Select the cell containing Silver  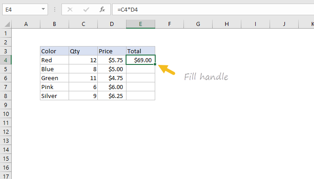54,96
